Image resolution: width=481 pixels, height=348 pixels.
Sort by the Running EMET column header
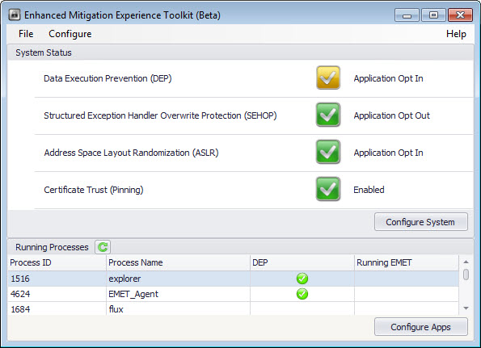407,262
